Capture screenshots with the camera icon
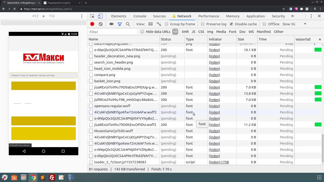Viewport: 324px width, 182px height. [x=111, y=24]
